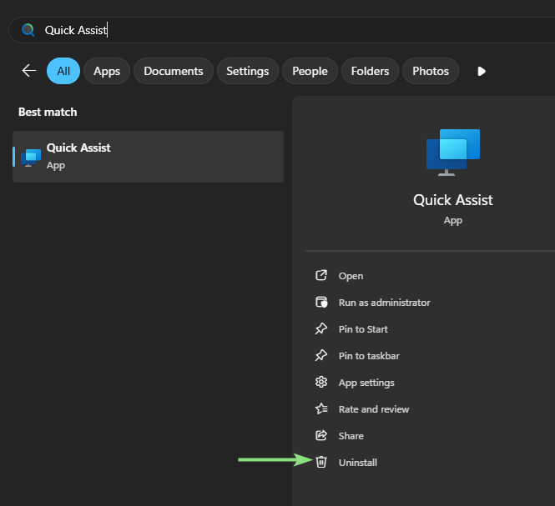Switch to the Documents filter
555x506 pixels.
[x=174, y=71]
